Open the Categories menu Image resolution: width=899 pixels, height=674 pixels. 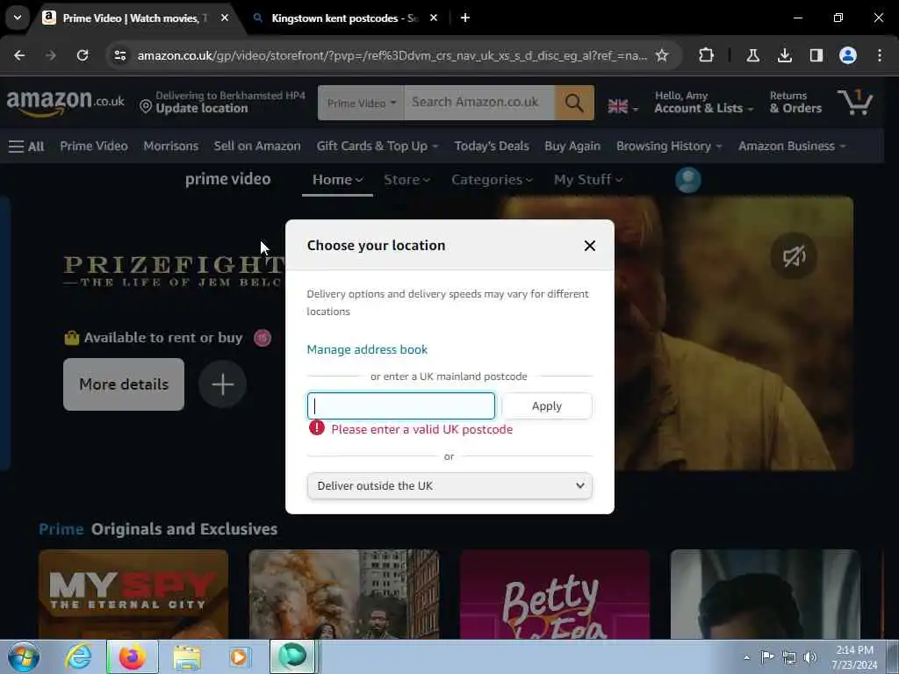(x=492, y=180)
